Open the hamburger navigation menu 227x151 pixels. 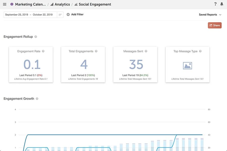click(5, 4)
